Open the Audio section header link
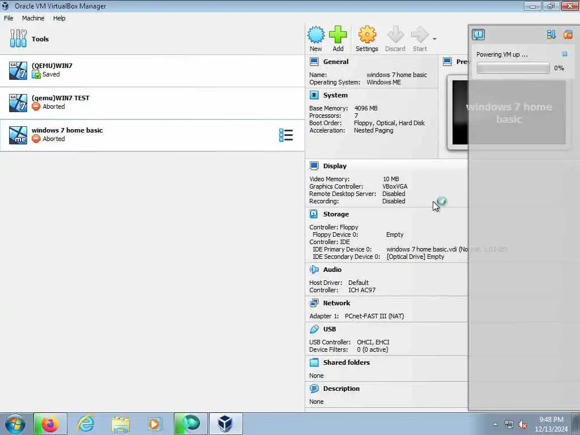This screenshot has height=435, width=580. (332, 270)
